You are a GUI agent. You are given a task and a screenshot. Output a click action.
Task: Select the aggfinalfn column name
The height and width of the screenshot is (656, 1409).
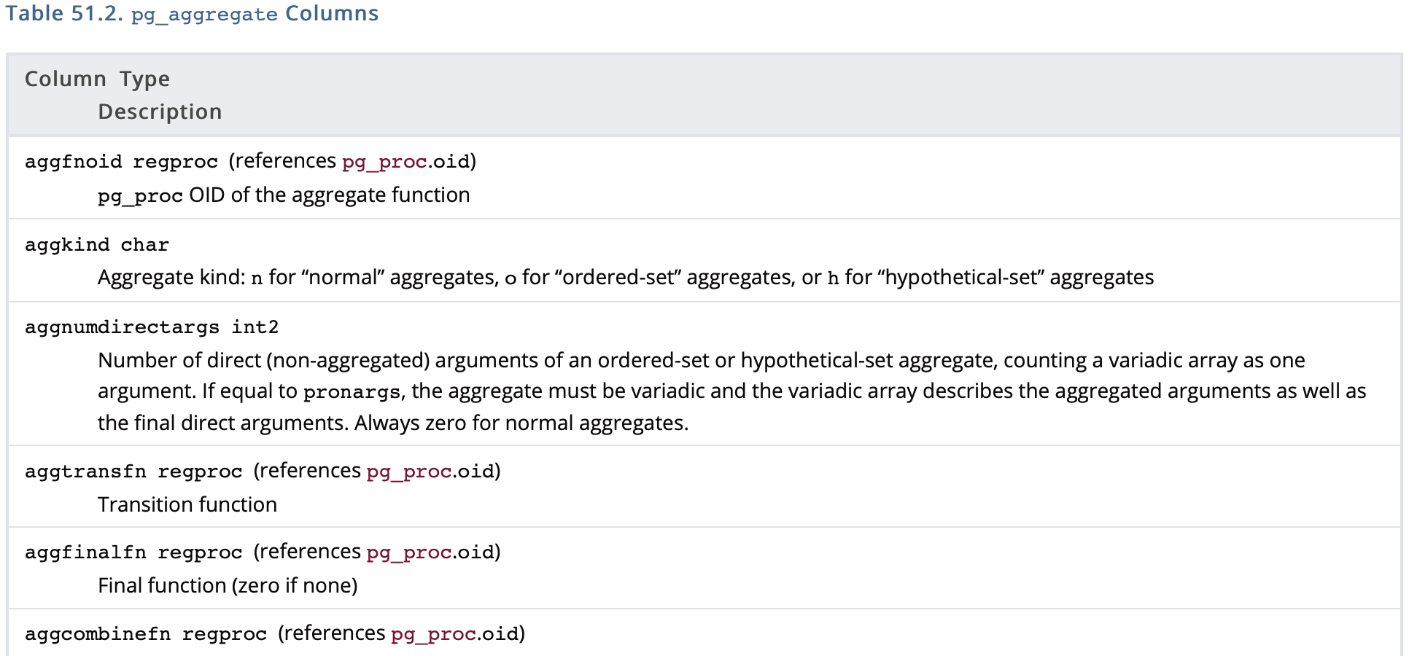[x=85, y=552]
